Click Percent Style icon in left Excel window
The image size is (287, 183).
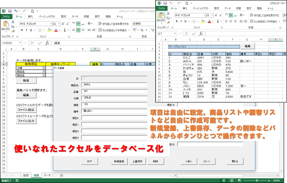(142, 30)
